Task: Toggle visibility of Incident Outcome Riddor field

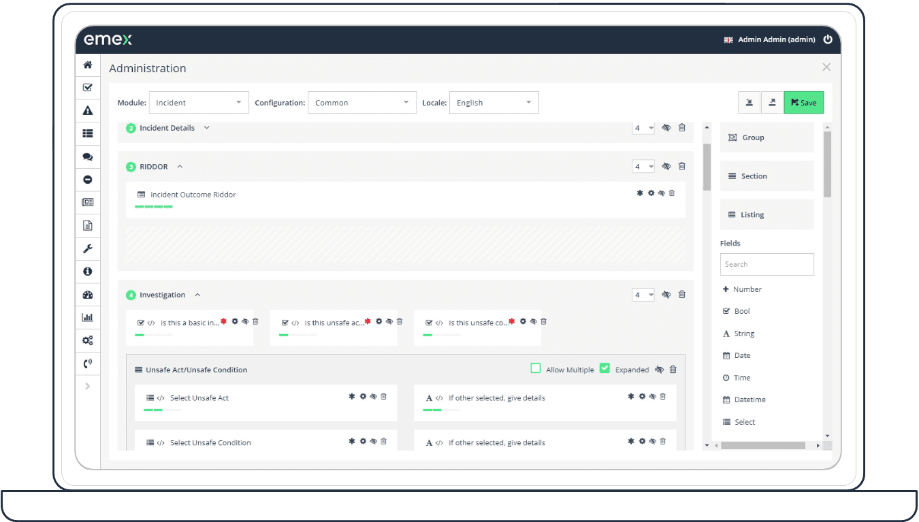Action: tap(661, 193)
